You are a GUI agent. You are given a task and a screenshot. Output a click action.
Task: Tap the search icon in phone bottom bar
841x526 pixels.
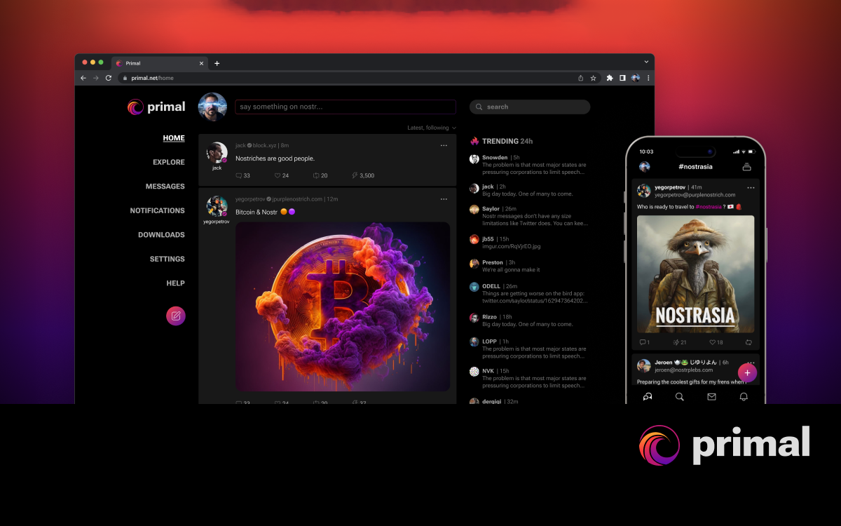click(679, 397)
